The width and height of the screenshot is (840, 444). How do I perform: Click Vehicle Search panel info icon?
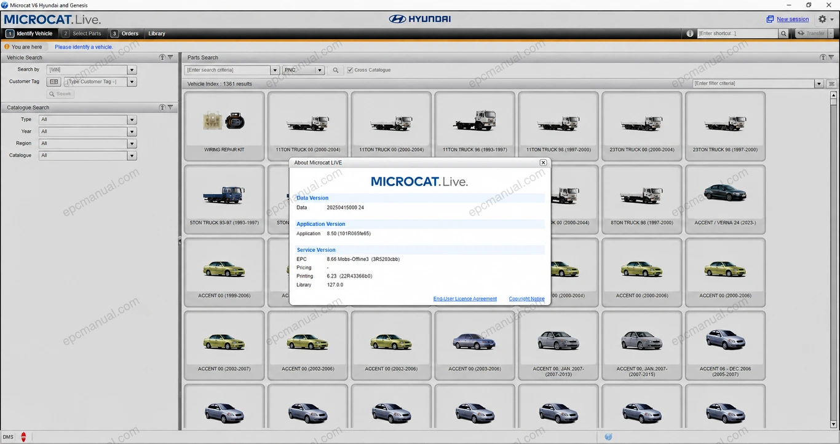pyautogui.click(x=162, y=57)
